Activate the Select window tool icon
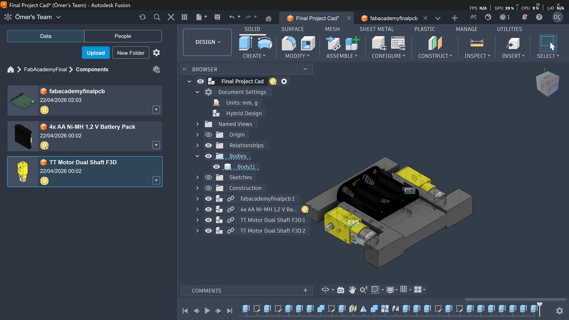569x320 pixels. pyautogui.click(x=548, y=43)
